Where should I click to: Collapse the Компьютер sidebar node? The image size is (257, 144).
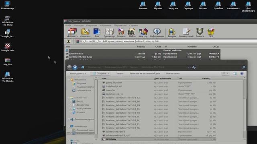coord(69,126)
